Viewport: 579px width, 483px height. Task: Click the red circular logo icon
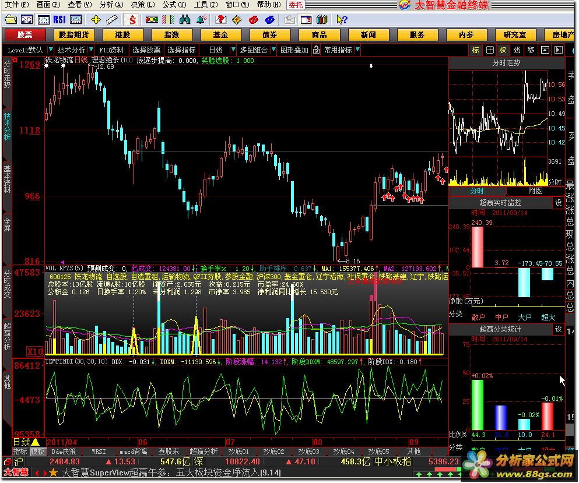pos(253,20)
